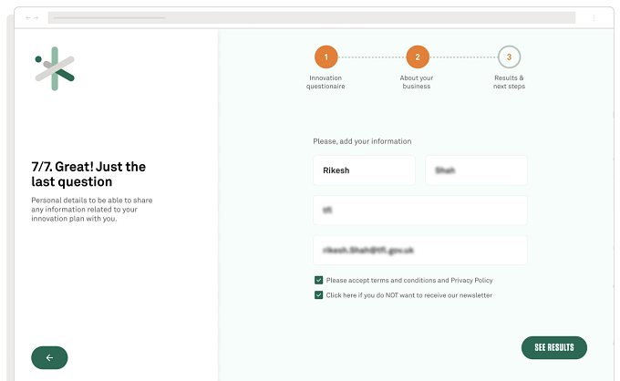Click the company logo icon
This screenshot has width=620, height=381.
point(55,68)
